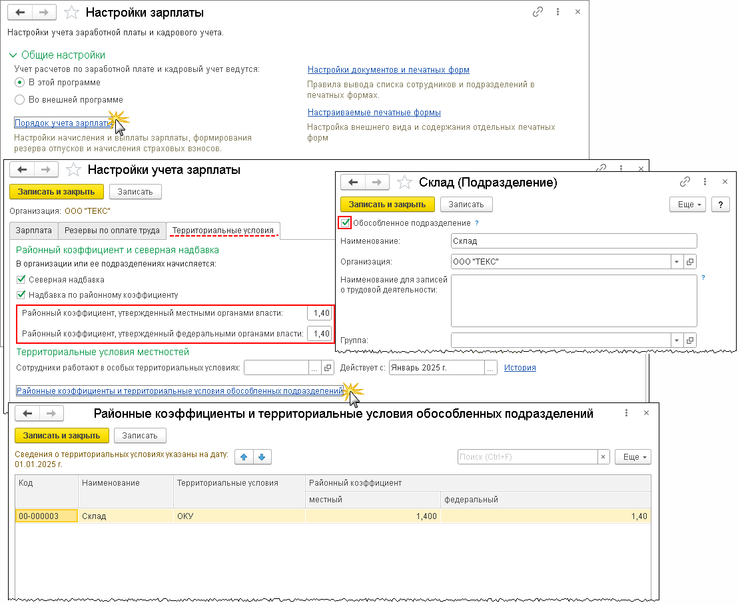Open the three-dot menu in Настройки зарплаты
The width and height of the screenshot is (738, 605).
pos(557,12)
